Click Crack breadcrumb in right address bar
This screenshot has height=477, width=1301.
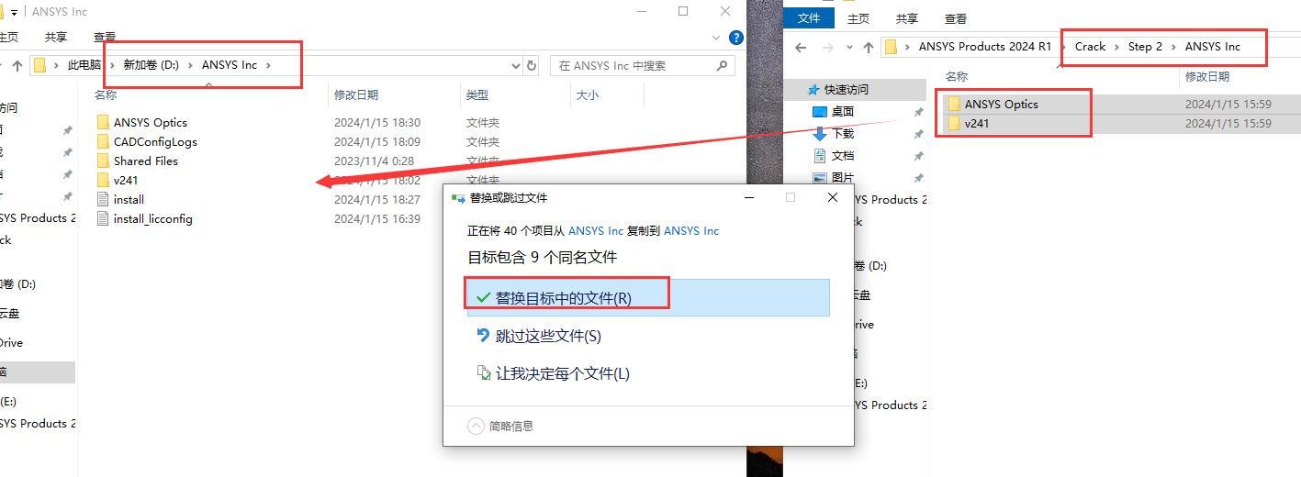(x=1091, y=47)
